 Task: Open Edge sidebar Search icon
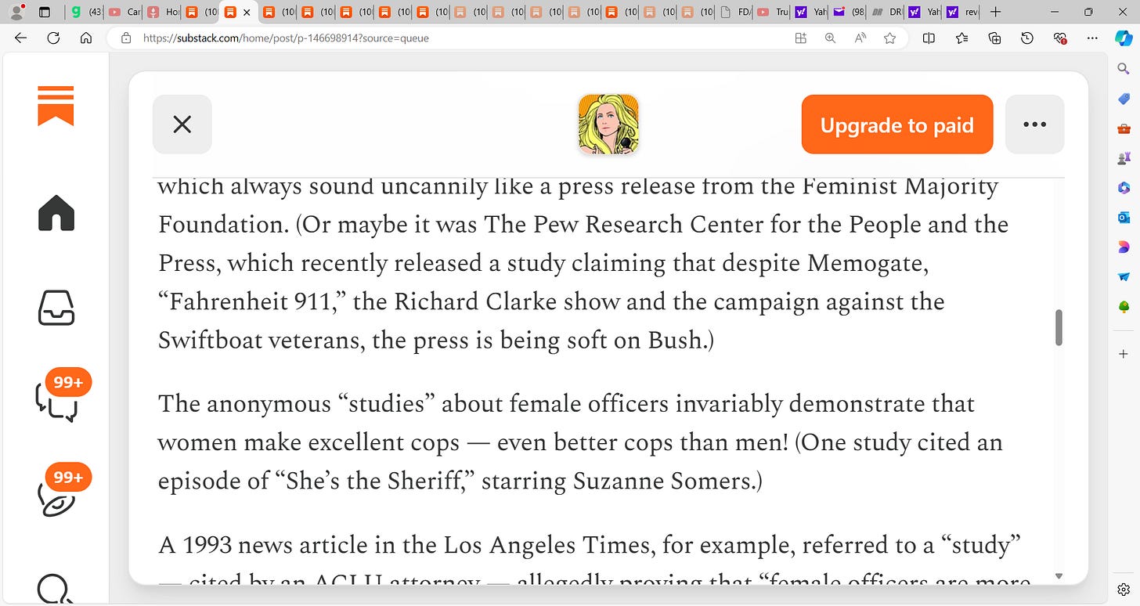click(x=1124, y=70)
